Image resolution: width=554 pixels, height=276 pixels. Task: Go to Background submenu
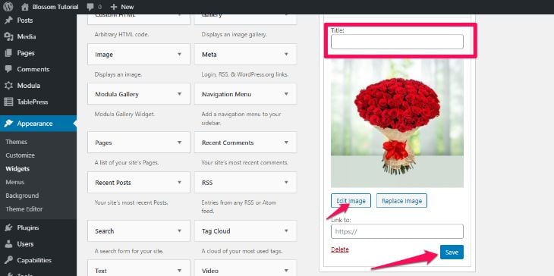click(x=22, y=196)
